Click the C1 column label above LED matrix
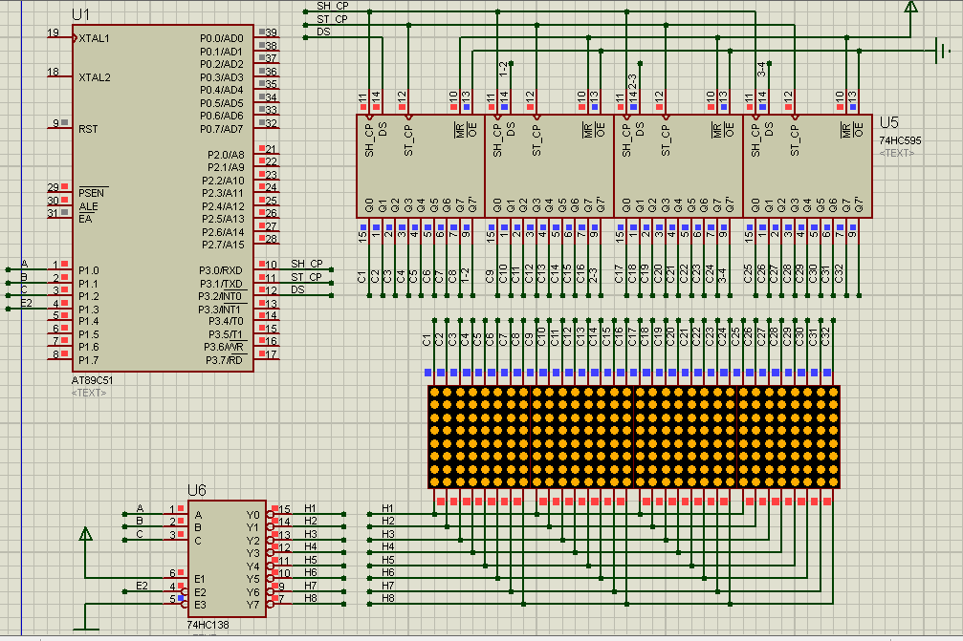This screenshot has width=963, height=641. (427, 339)
